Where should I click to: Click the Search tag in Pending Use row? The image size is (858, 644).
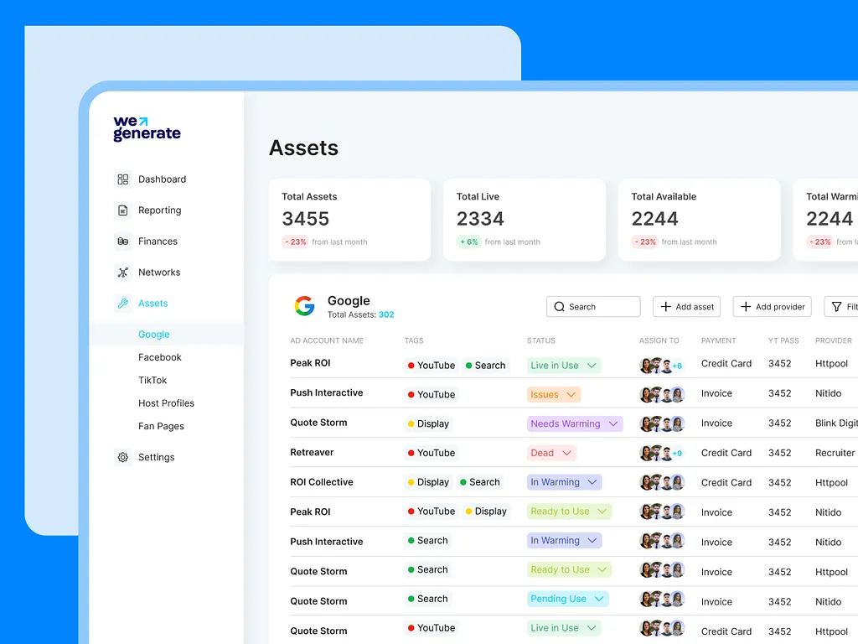tap(428, 599)
